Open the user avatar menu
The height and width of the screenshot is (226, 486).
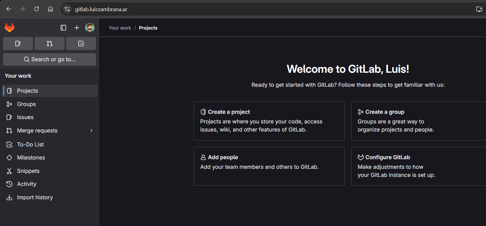pyautogui.click(x=90, y=28)
